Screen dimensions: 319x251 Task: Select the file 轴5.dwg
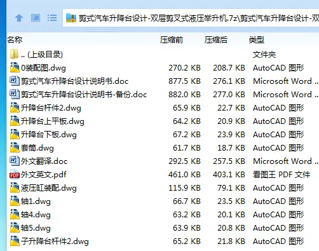(x=36, y=228)
